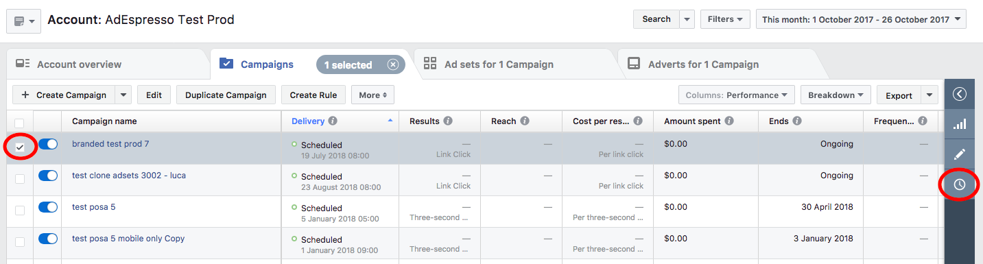Screen dimensions: 983x264
Task: Toggle 'test clone adsets 3002 - luca' switch
Action: tap(48, 176)
